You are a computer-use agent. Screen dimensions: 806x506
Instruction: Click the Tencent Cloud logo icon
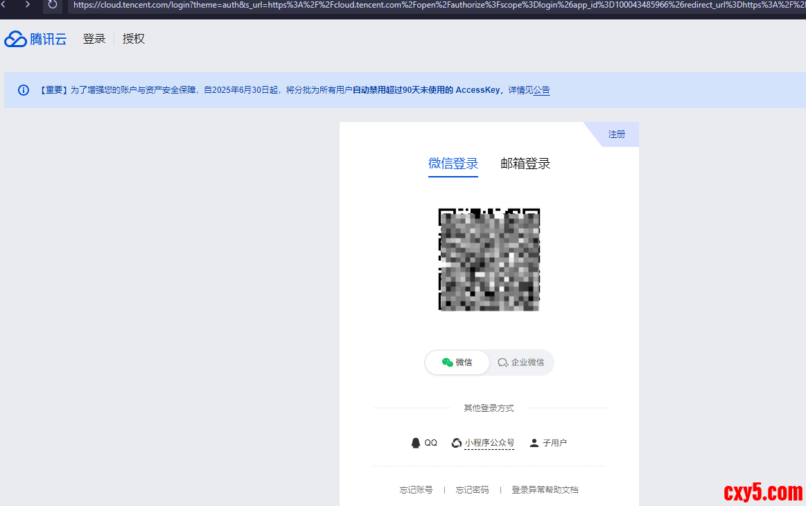tap(15, 39)
